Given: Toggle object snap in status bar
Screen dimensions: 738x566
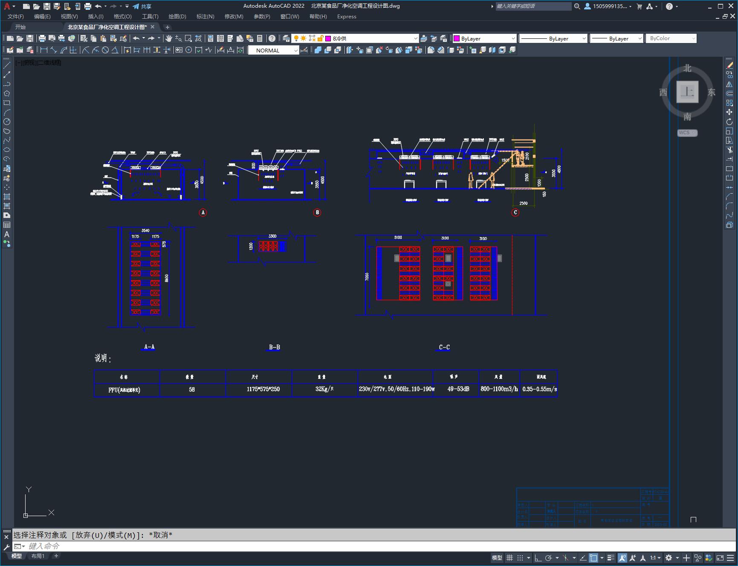Looking at the screenshot, I should [593, 558].
